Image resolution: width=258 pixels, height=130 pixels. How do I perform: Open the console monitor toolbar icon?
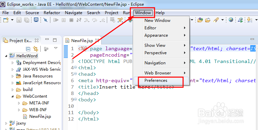click(36, 20)
